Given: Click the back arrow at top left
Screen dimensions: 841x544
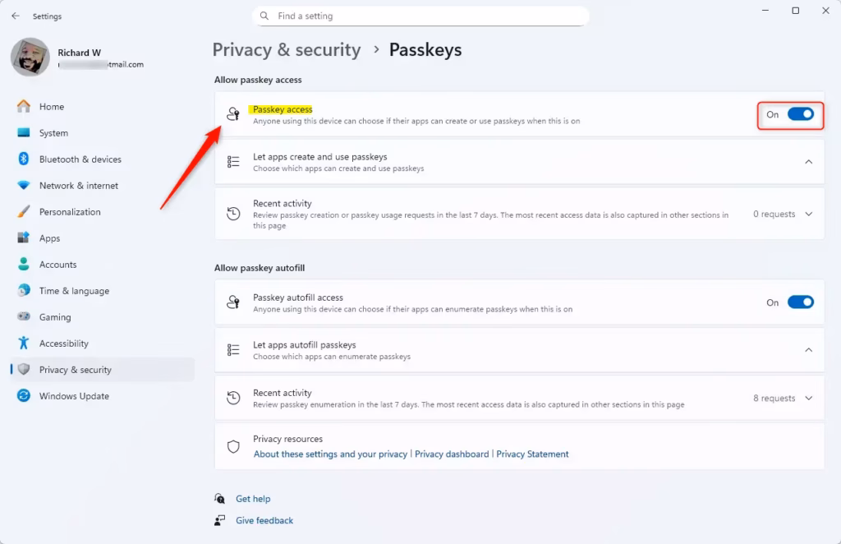Looking at the screenshot, I should tap(15, 15).
